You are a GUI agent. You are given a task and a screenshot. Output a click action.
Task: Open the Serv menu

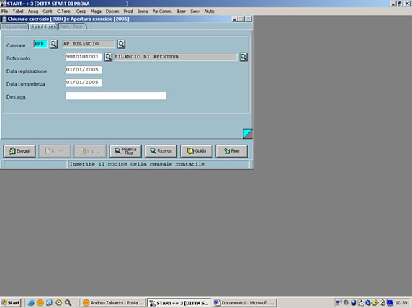[x=194, y=12]
